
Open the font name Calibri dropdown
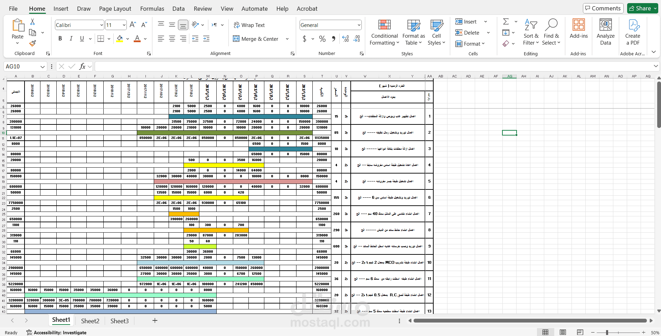pyautogui.click(x=102, y=25)
